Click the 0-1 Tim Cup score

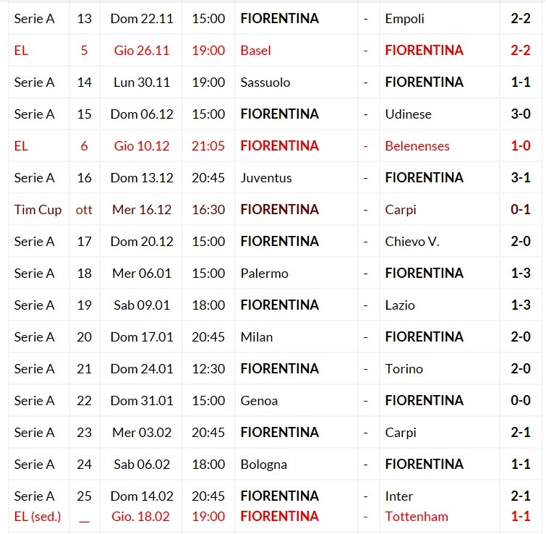[x=521, y=210]
